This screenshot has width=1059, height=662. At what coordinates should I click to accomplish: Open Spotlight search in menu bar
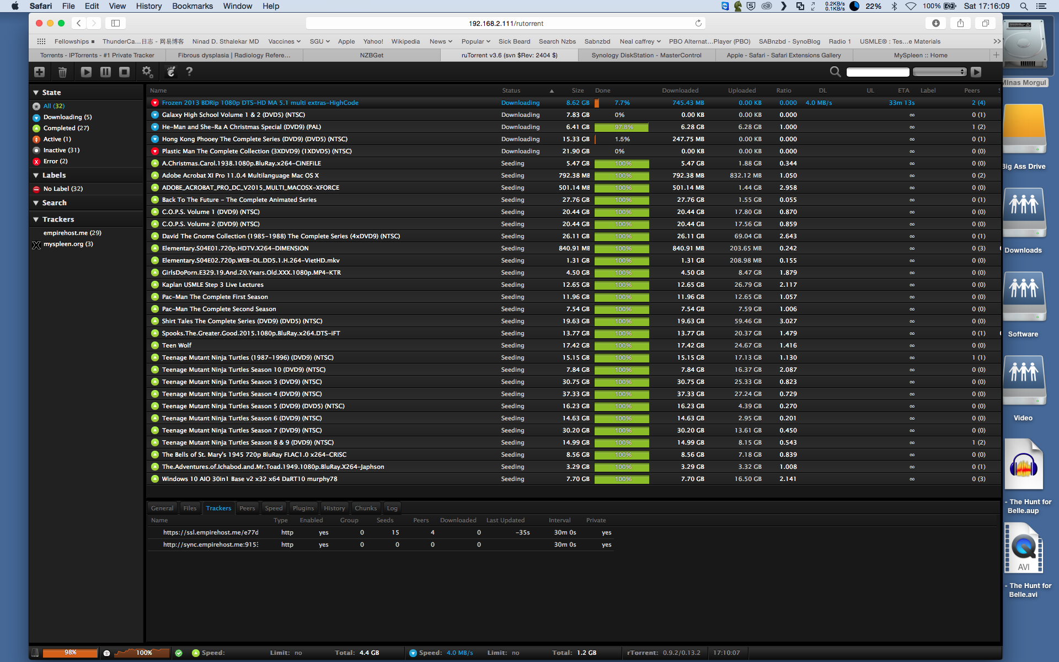point(1024,6)
